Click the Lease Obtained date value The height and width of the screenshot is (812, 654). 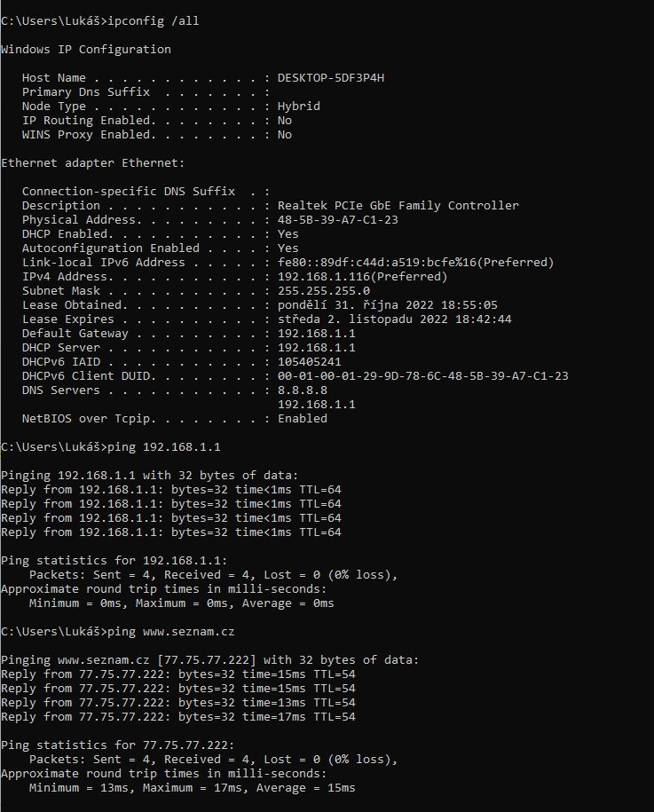click(387, 305)
